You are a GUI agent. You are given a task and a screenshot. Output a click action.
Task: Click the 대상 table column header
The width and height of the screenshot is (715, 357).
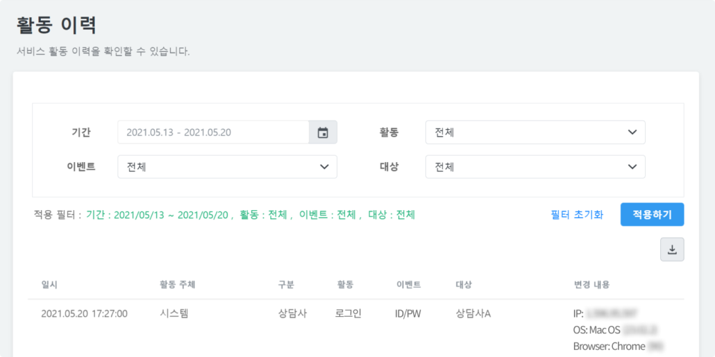(x=463, y=285)
